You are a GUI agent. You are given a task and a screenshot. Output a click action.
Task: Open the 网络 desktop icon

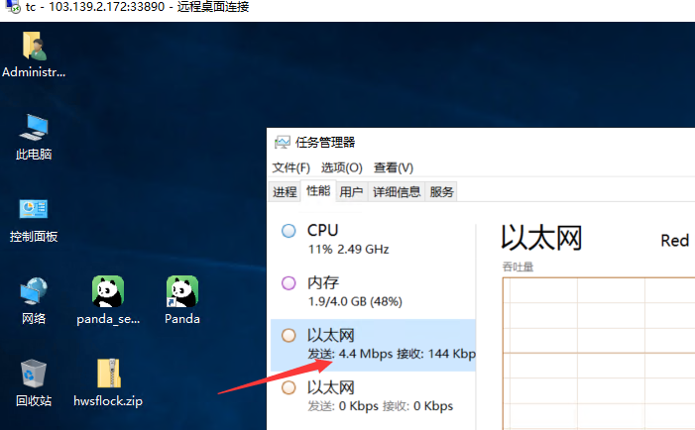[34, 293]
